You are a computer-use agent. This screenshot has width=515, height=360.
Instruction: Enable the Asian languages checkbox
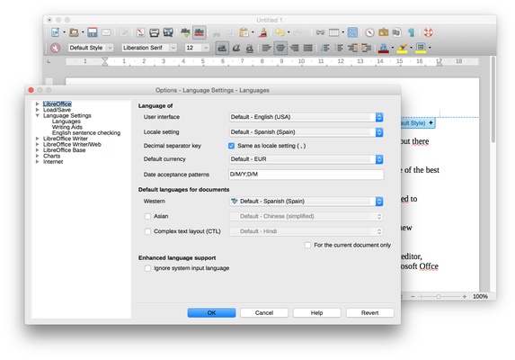(x=147, y=216)
